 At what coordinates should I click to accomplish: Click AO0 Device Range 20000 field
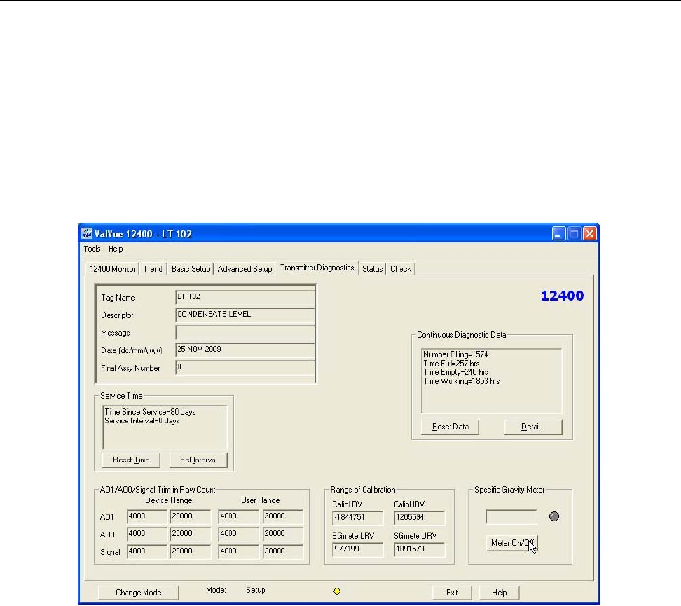click(x=191, y=534)
